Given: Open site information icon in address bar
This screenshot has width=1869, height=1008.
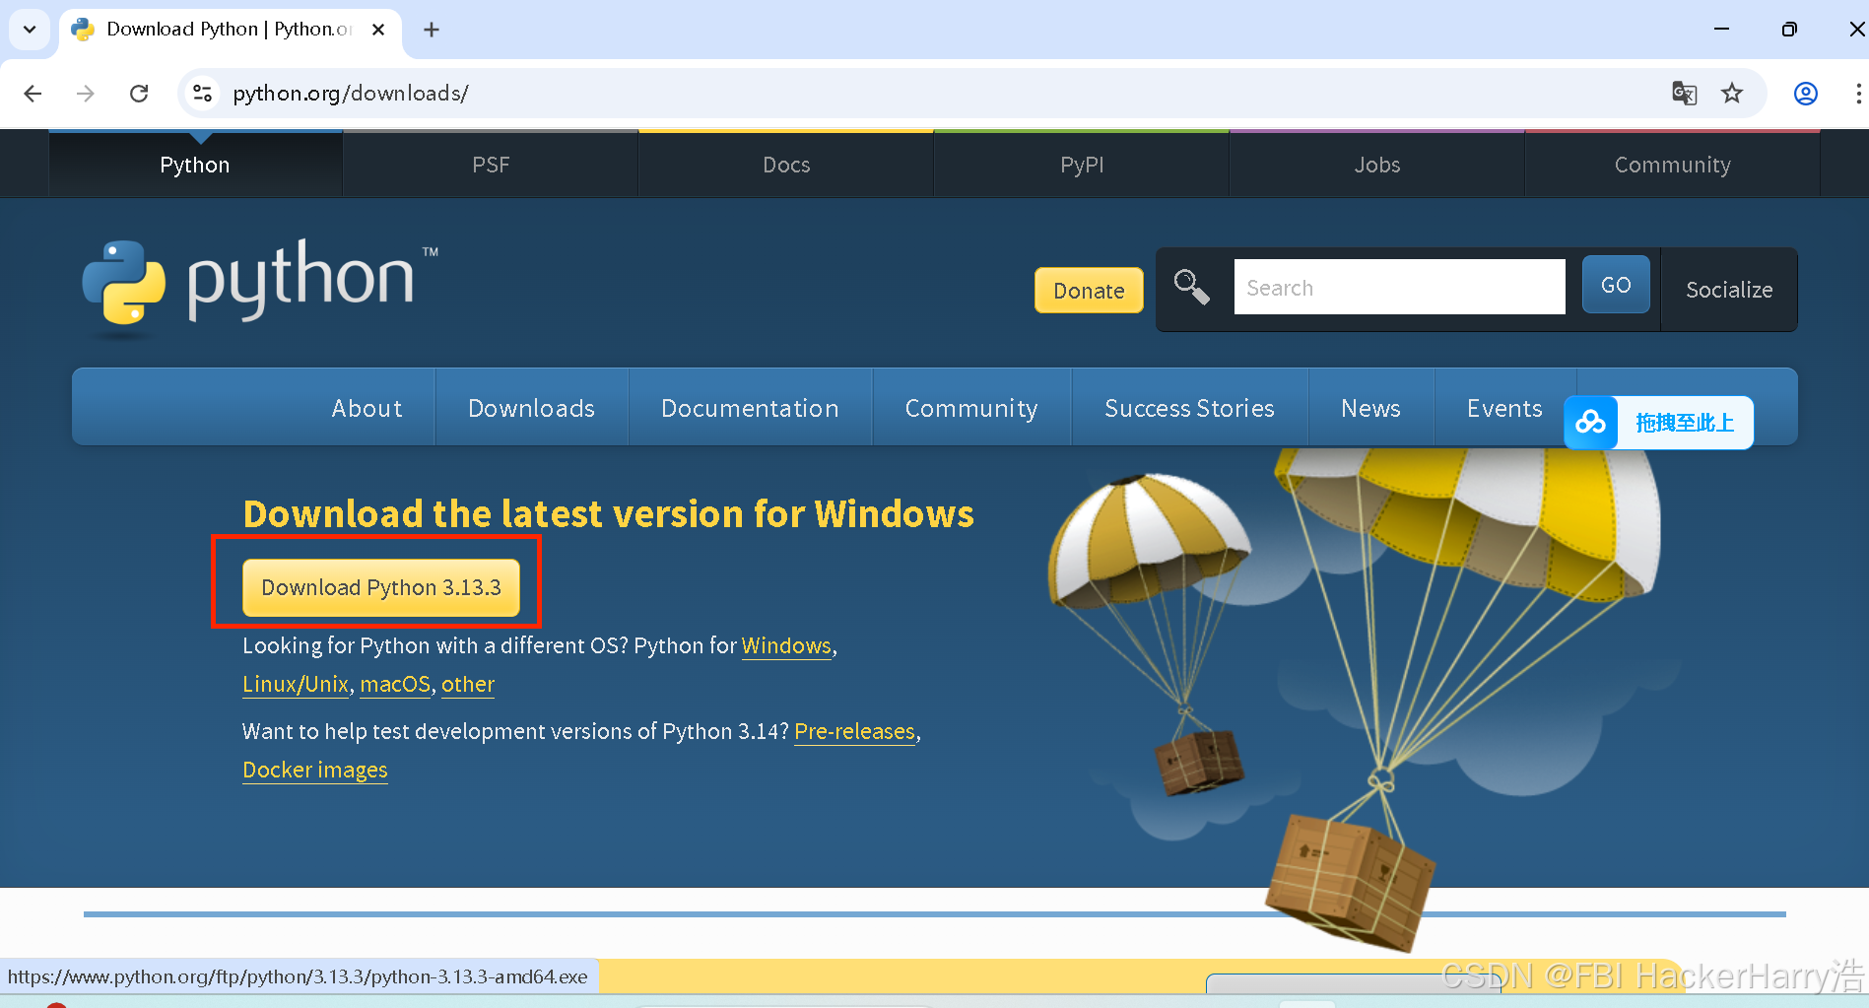Looking at the screenshot, I should click(x=202, y=93).
